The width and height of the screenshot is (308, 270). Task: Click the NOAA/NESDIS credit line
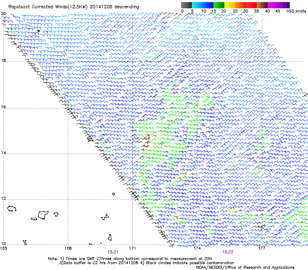245,268
